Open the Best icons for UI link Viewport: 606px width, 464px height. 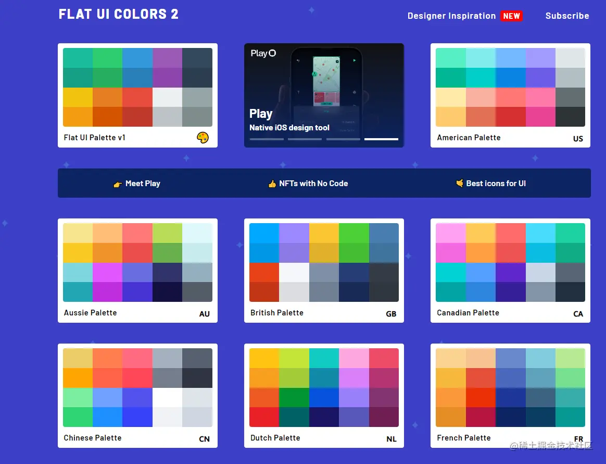[496, 184]
